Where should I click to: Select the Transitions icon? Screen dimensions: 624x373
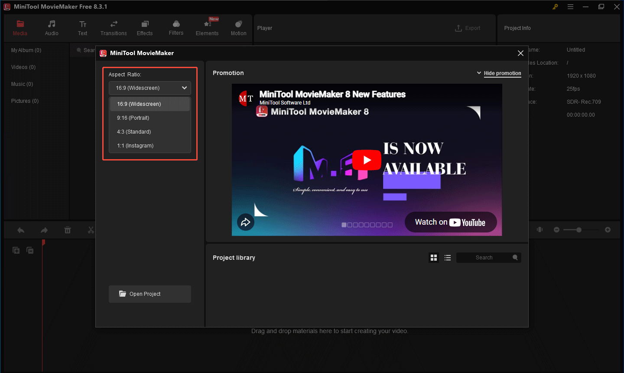[114, 28]
